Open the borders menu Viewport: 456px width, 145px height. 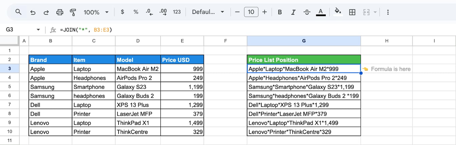(x=352, y=12)
